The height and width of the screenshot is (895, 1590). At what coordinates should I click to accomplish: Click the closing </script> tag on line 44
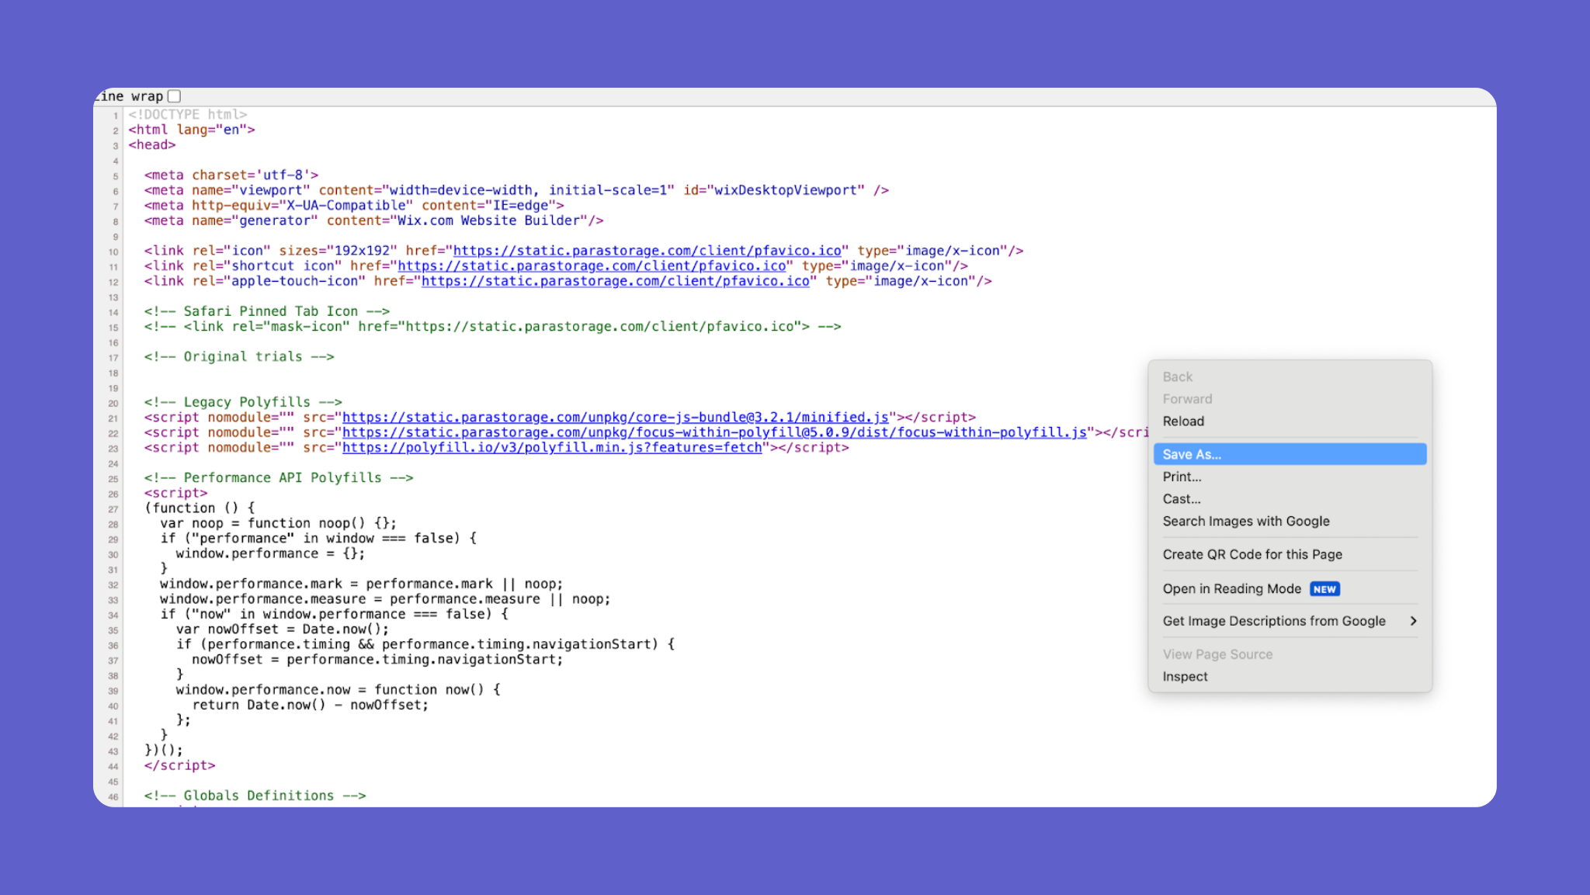[179, 765]
